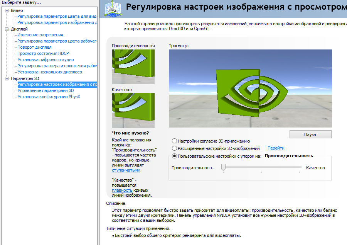Open Изменение разрешения
This screenshot has height=245, width=347.
click(x=40, y=35)
